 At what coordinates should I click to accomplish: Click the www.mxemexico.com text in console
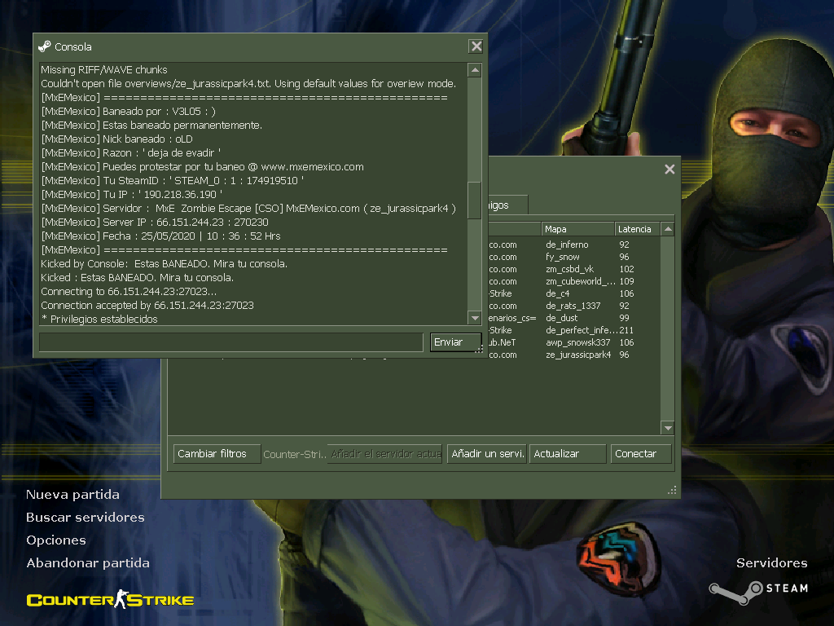tap(312, 166)
